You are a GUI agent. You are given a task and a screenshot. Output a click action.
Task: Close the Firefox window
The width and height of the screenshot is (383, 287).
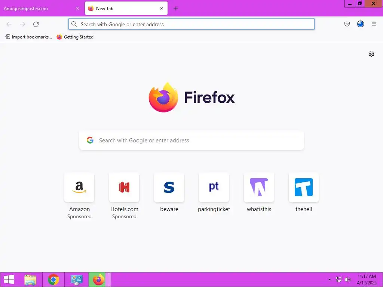click(374, 4)
